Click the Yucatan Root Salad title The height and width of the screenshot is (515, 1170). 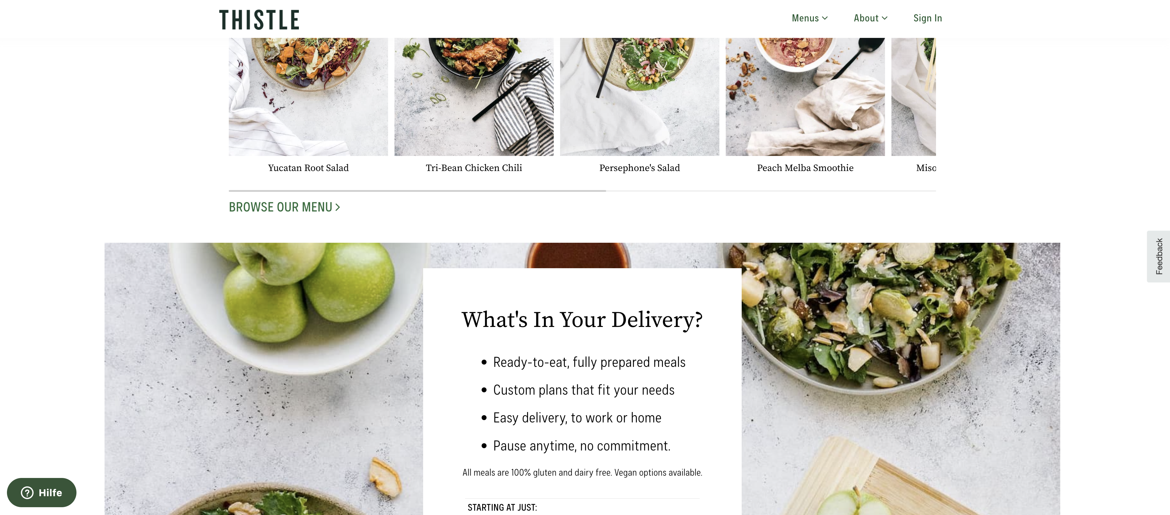[x=308, y=168]
